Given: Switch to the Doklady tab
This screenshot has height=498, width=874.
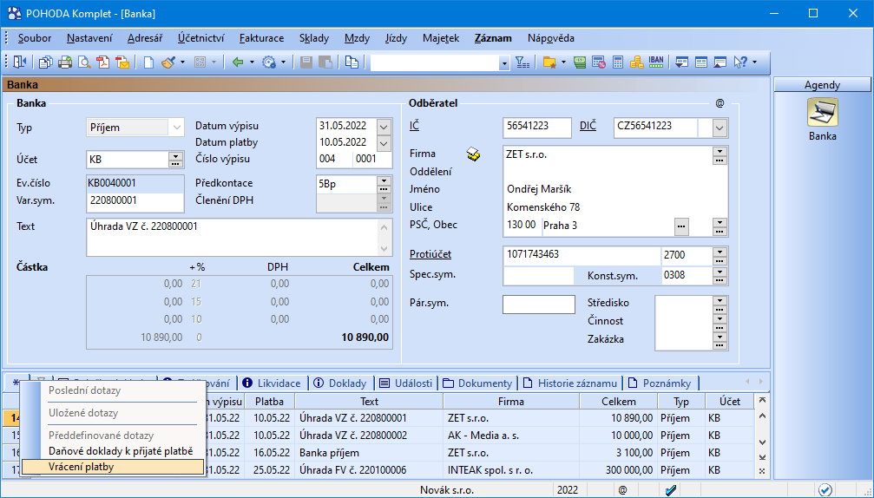Looking at the screenshot, I should pos(340,383).
